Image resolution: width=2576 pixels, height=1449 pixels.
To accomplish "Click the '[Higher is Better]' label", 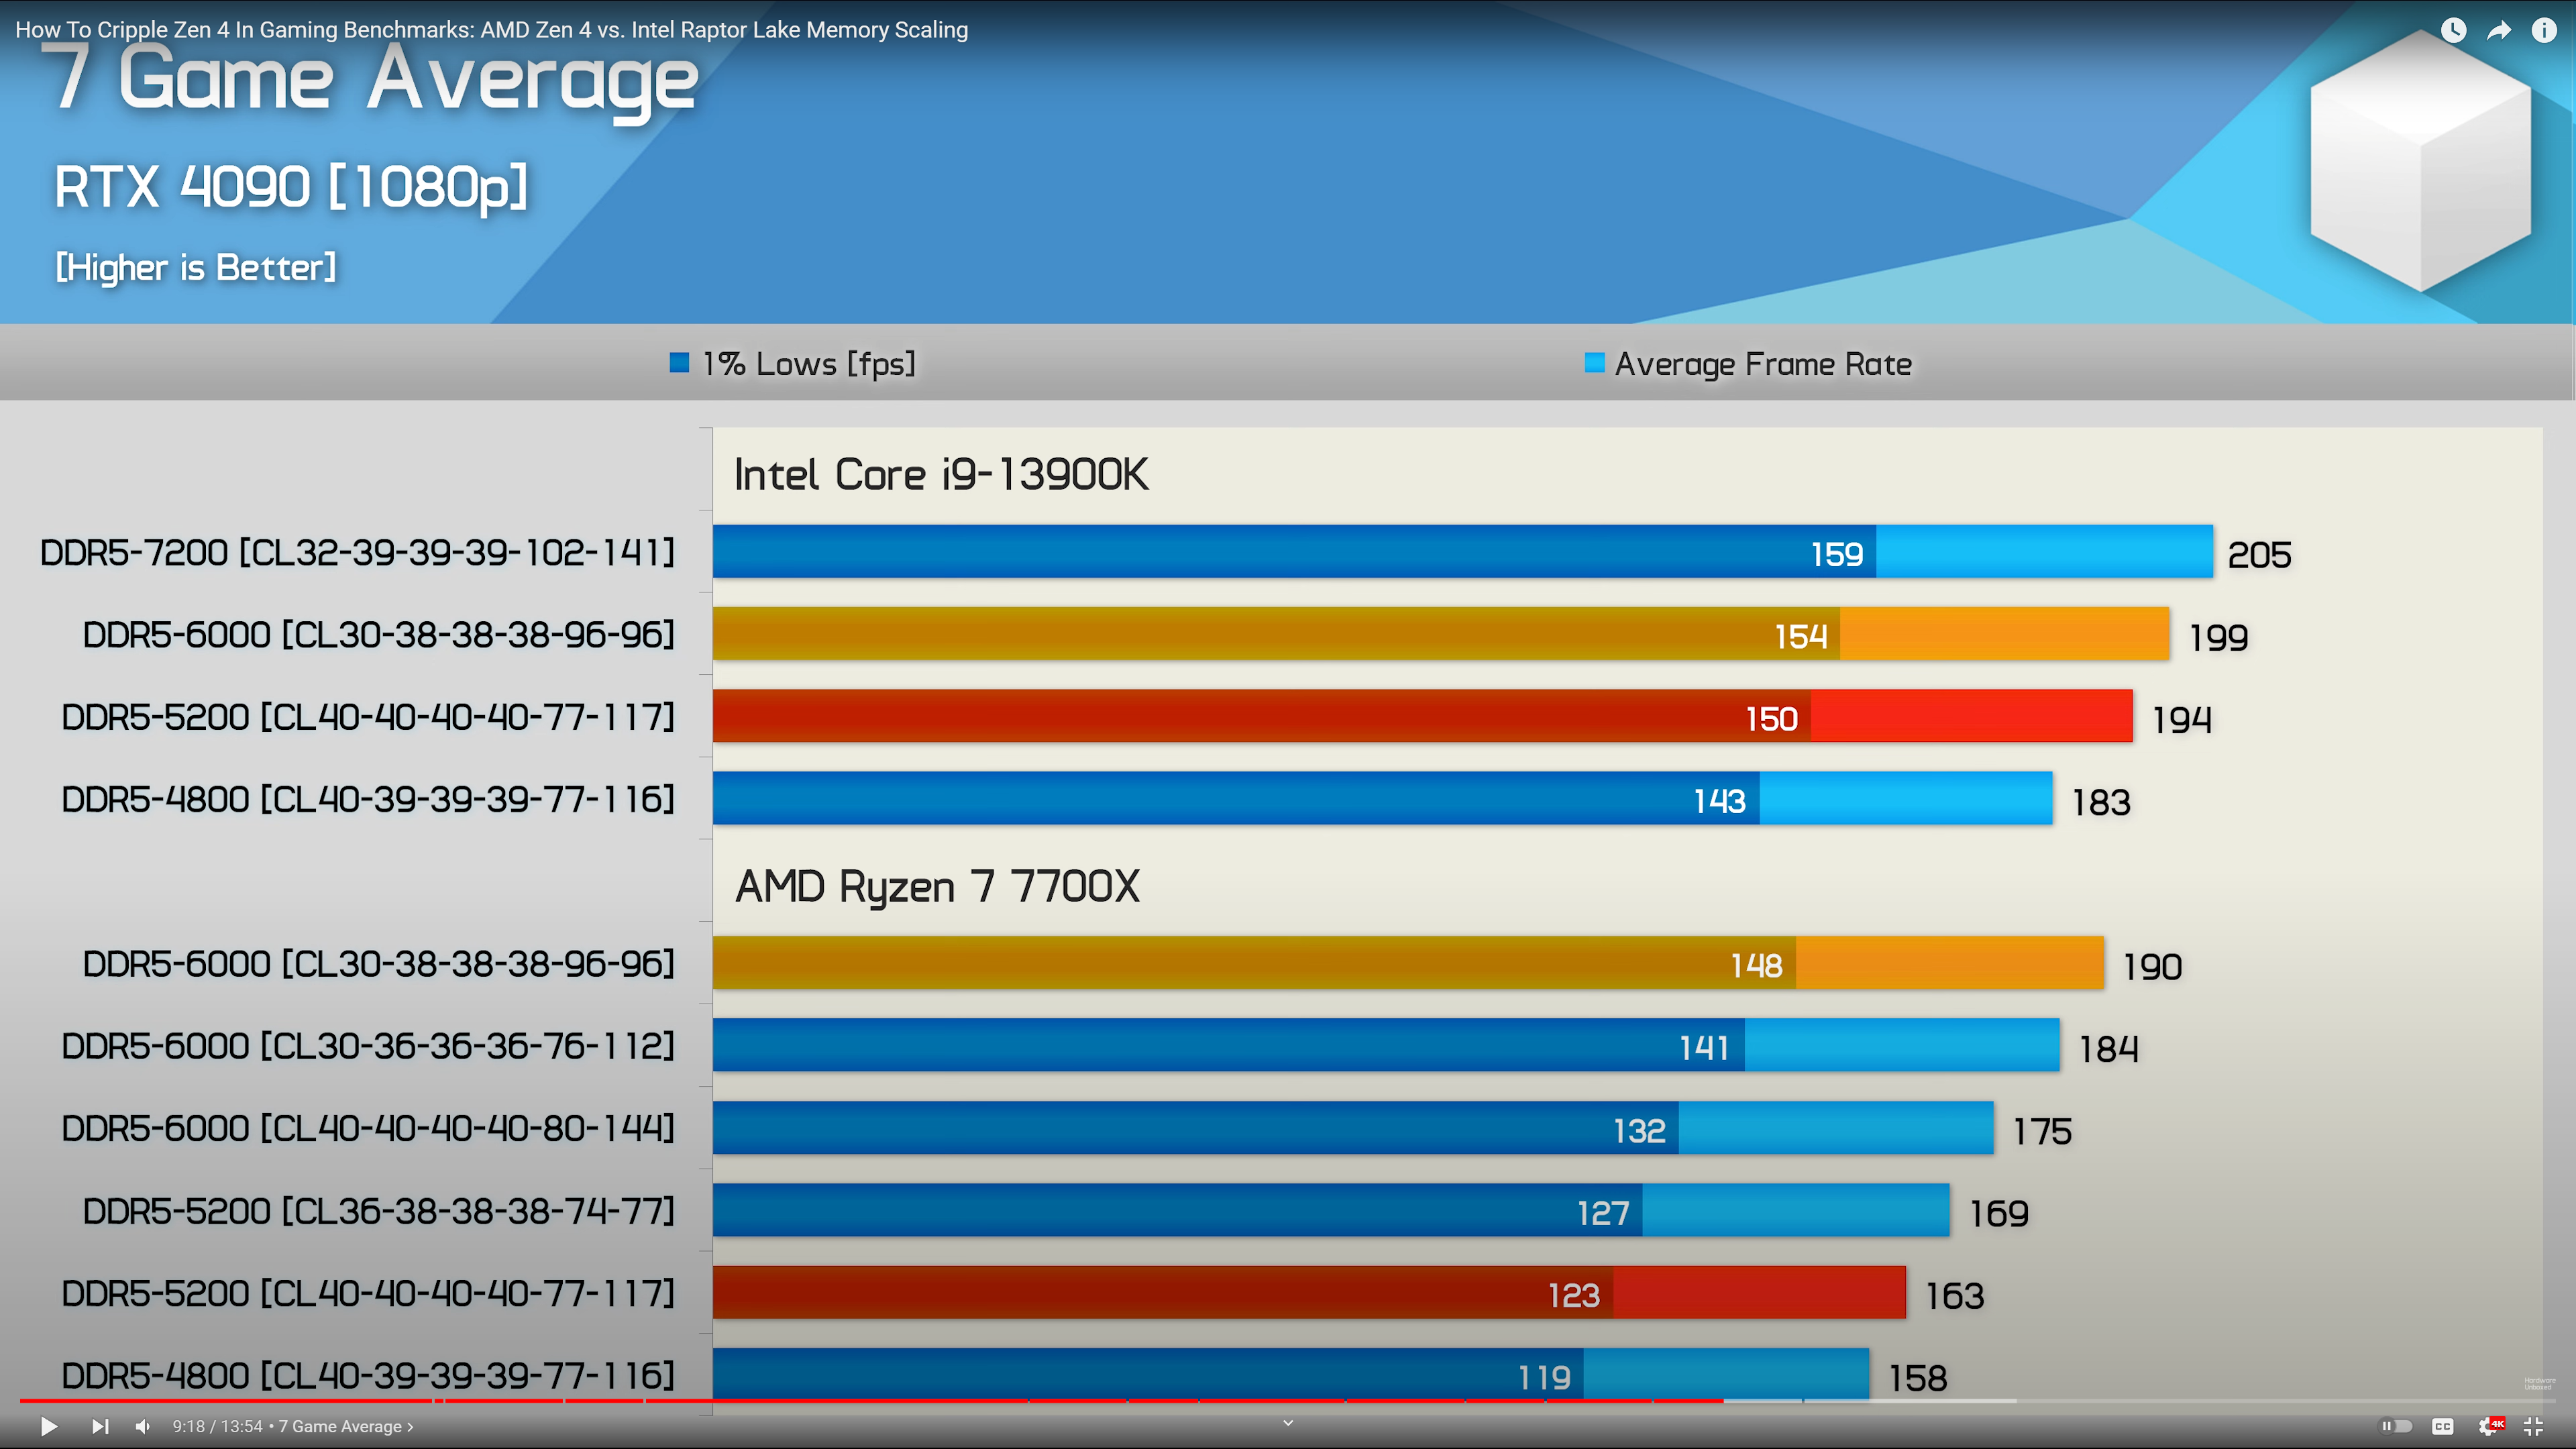I will pos(196,267).
